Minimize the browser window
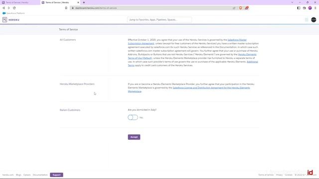 coord(300,2)
